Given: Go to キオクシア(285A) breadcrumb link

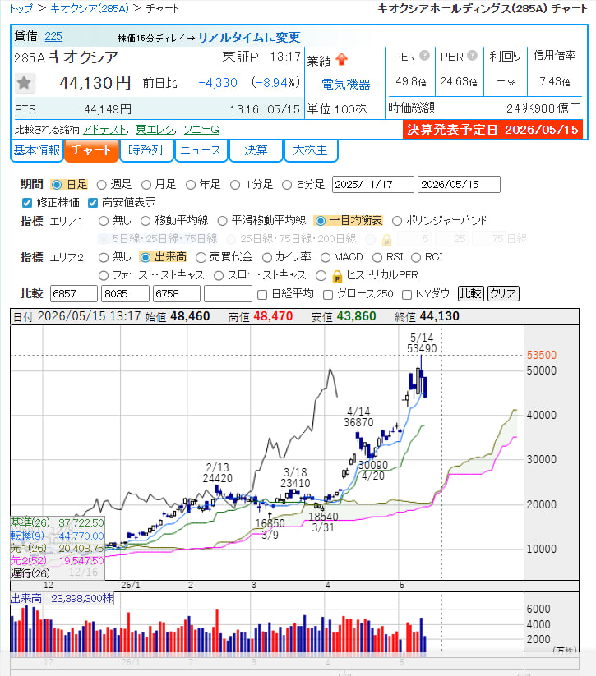Looking at the screenshot, I should (x=90, y=8).
